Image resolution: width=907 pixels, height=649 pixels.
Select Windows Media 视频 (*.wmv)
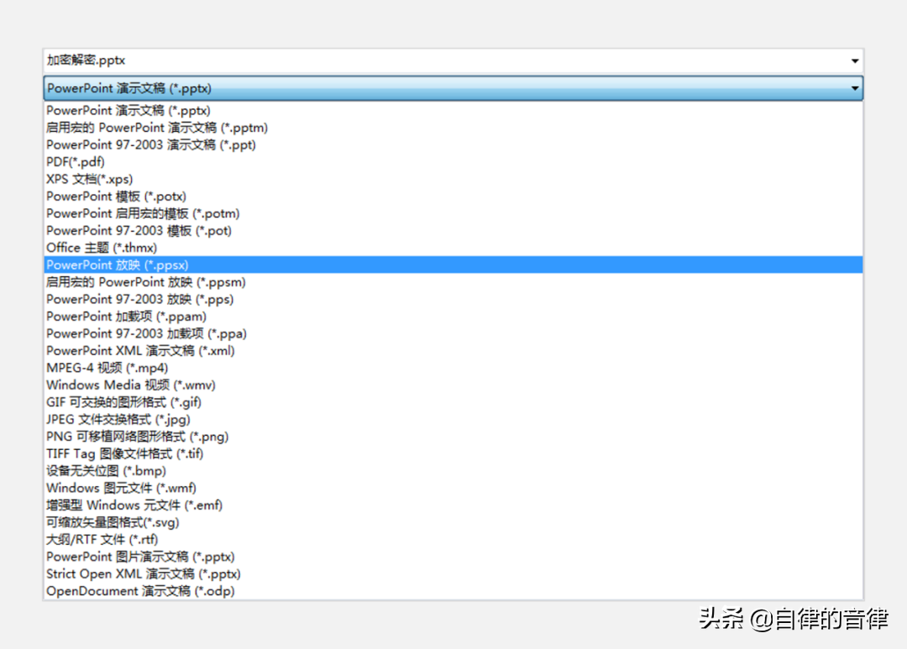pyautogui.click(x=453, y=385)
